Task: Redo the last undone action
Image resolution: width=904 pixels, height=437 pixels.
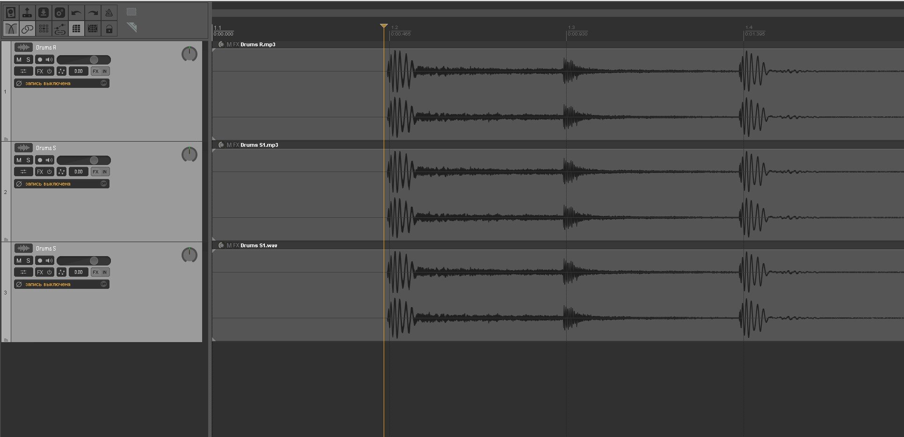Action: (93, 12)
